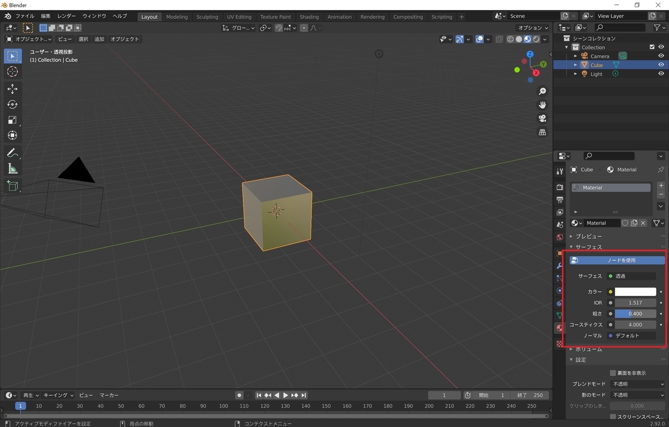Hide Light in viewport via eye icon
The height and width of the screenshot is (427, 669).
(x=661, y=74)
